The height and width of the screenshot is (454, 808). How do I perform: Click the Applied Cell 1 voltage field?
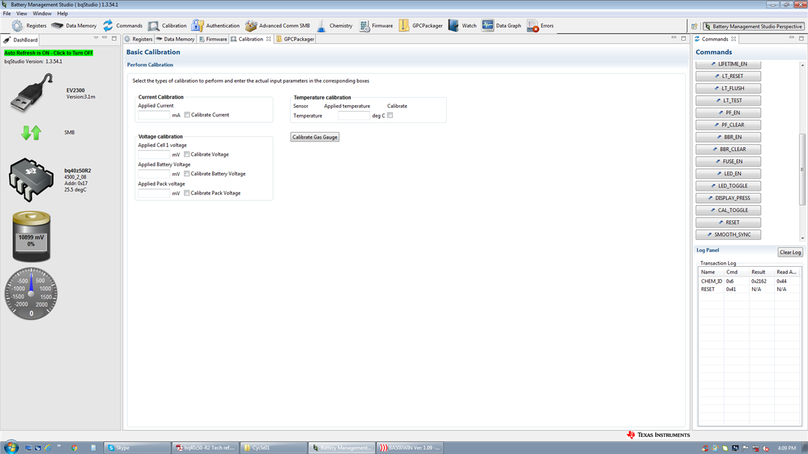click(154, 154)
